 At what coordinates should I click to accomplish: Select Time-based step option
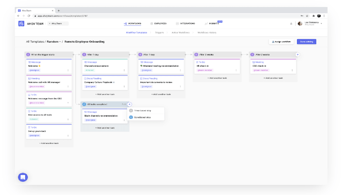click(x=142, y=111)
